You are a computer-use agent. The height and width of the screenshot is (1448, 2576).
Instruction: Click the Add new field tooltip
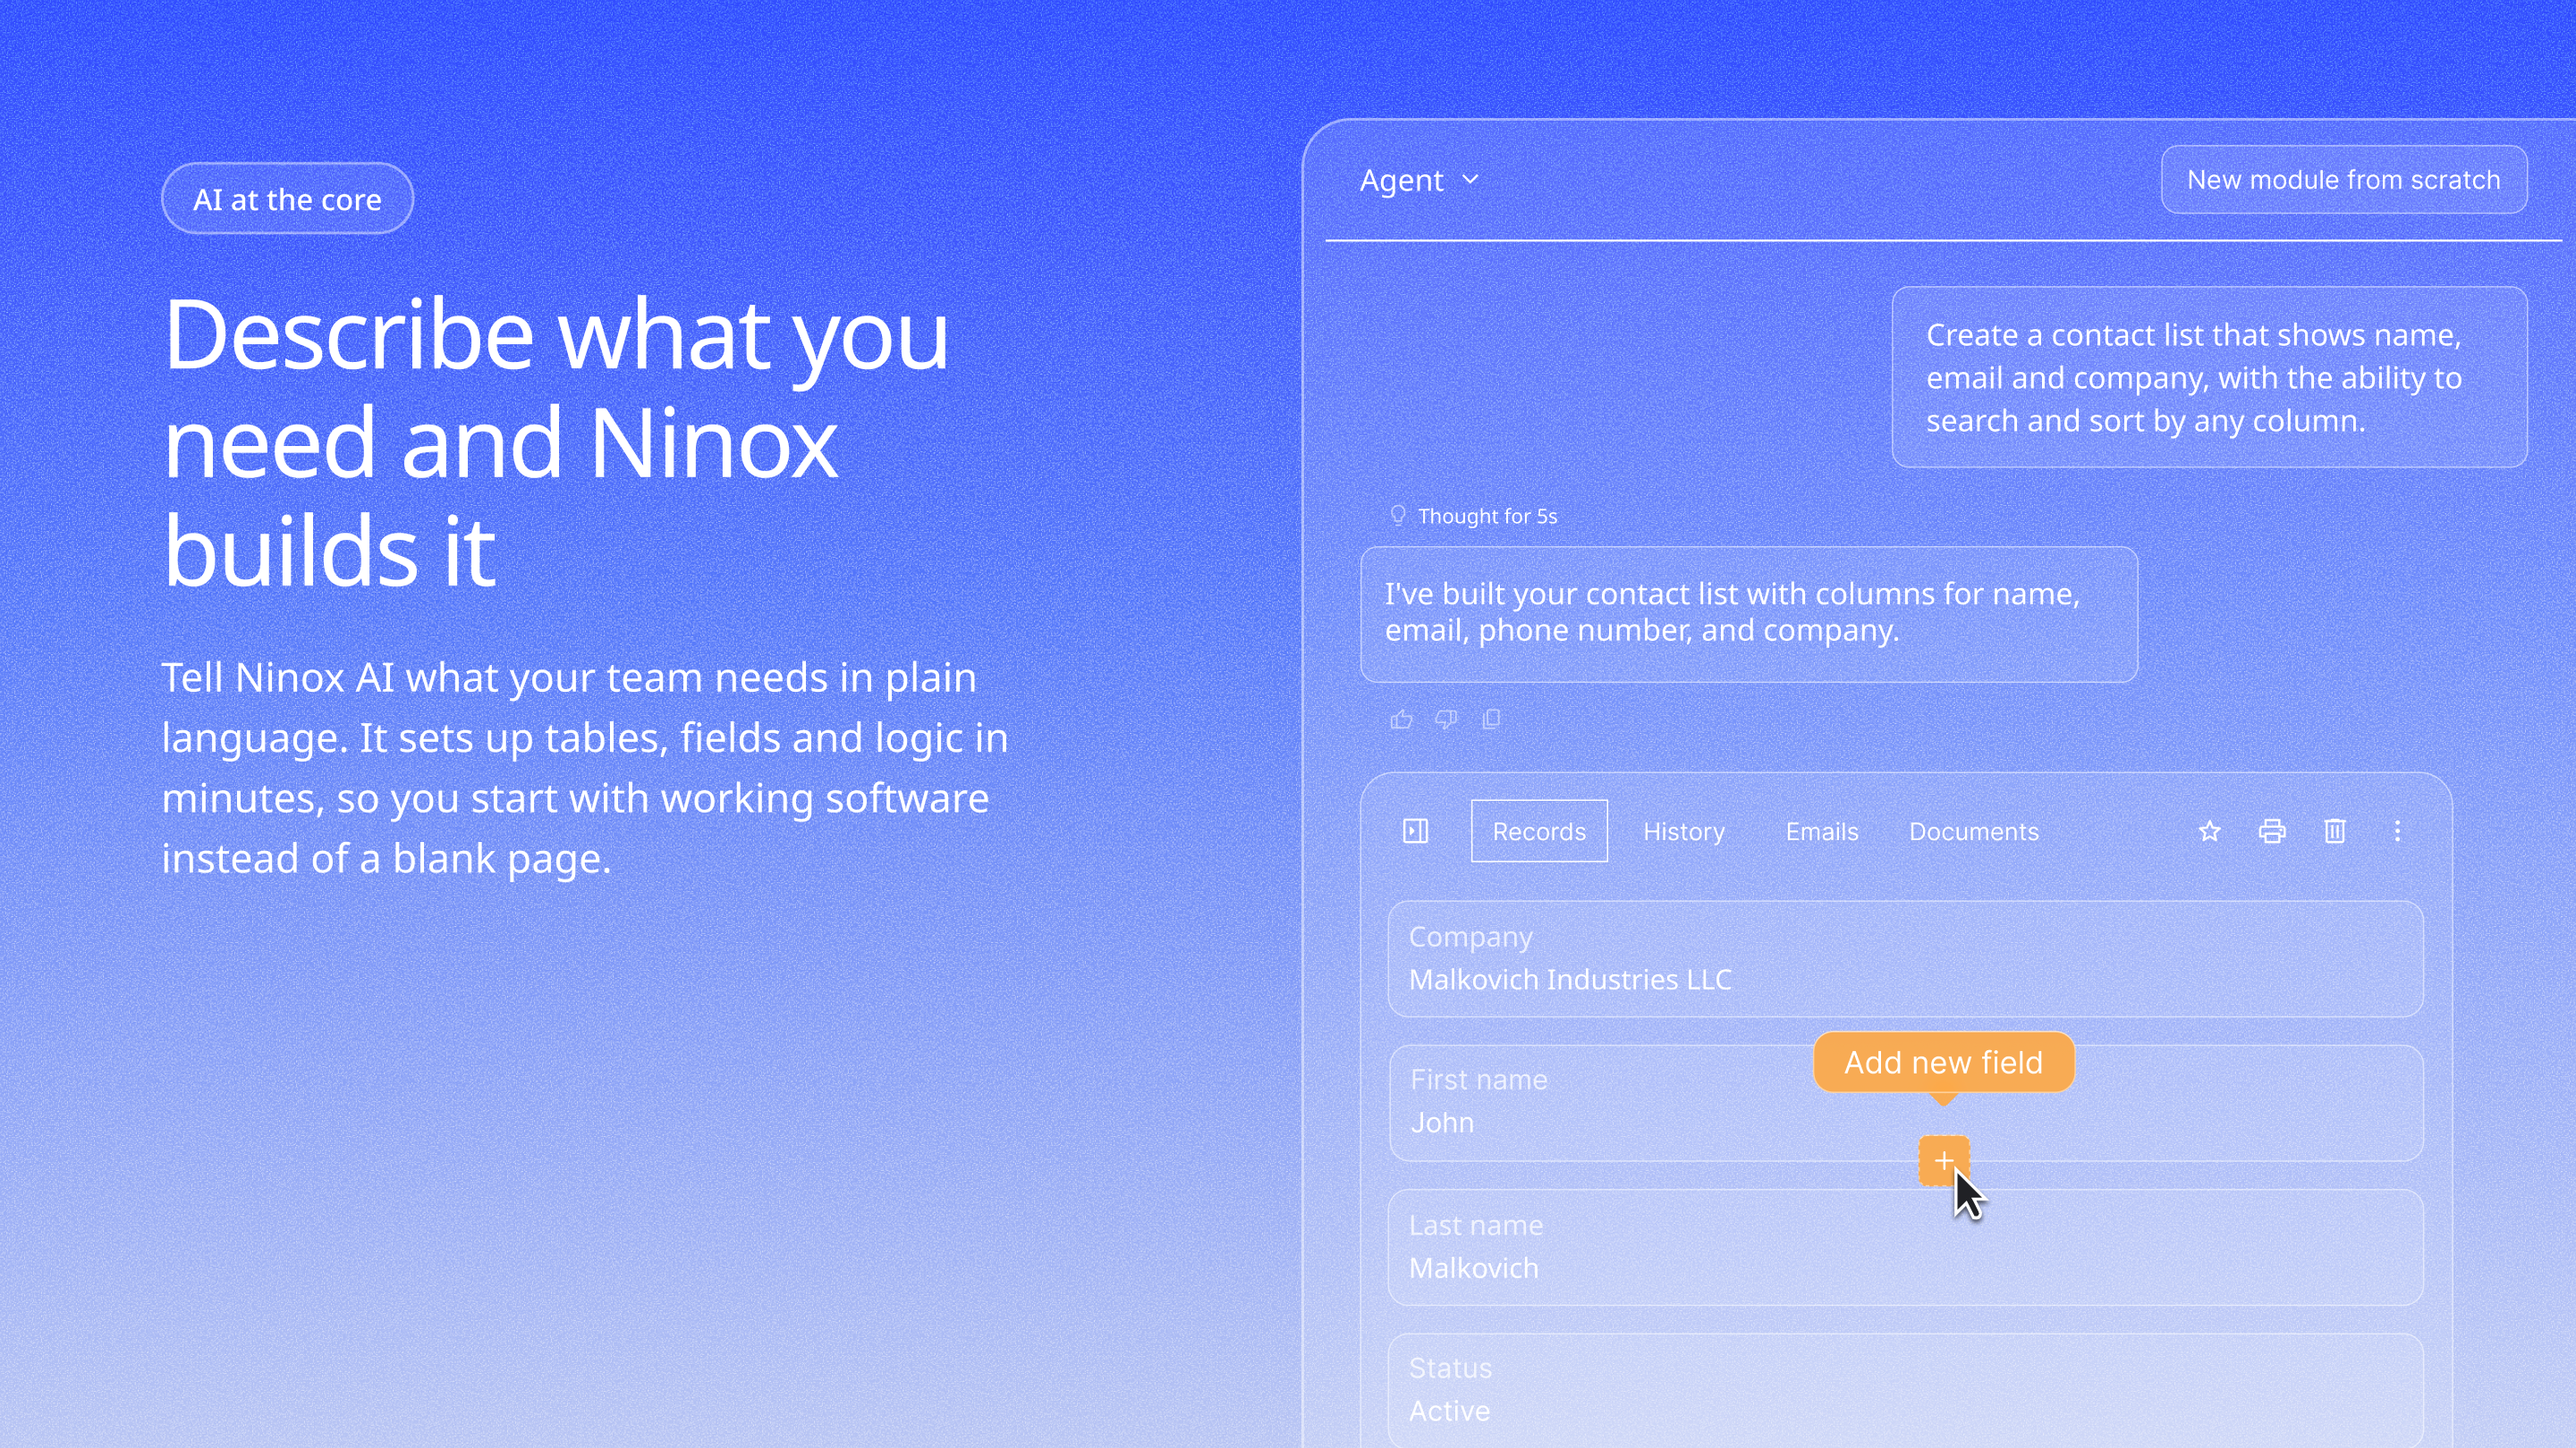1944,1062
